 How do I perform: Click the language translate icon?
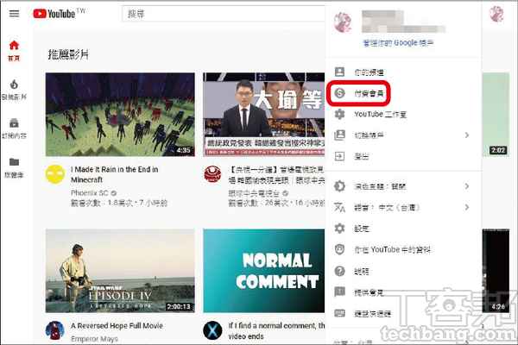339,207
